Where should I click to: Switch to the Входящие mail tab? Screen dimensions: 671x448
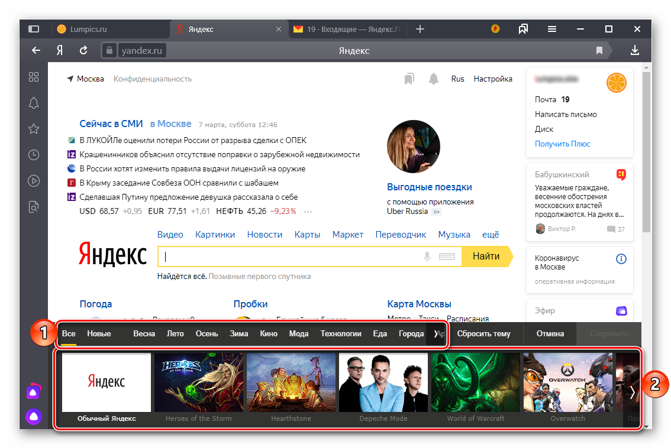(347, 29)
